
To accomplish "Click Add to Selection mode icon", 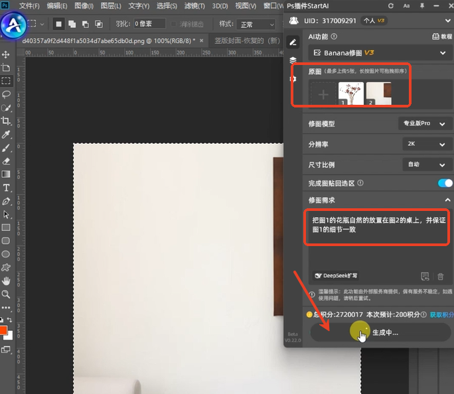I will pyautogui.click(x=72, y=24).
